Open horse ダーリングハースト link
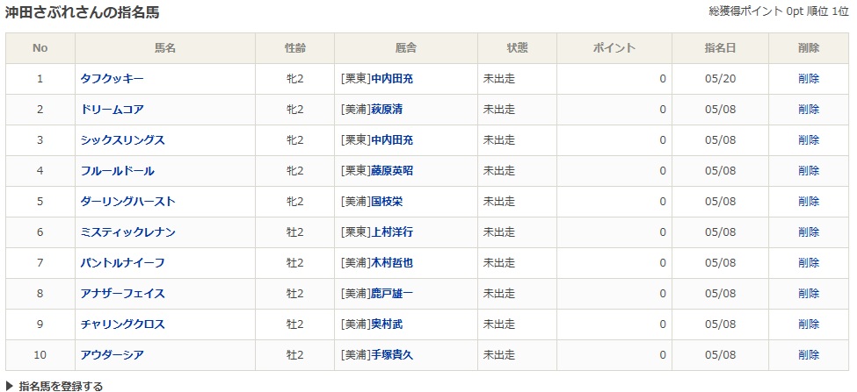 coord(128,201)
